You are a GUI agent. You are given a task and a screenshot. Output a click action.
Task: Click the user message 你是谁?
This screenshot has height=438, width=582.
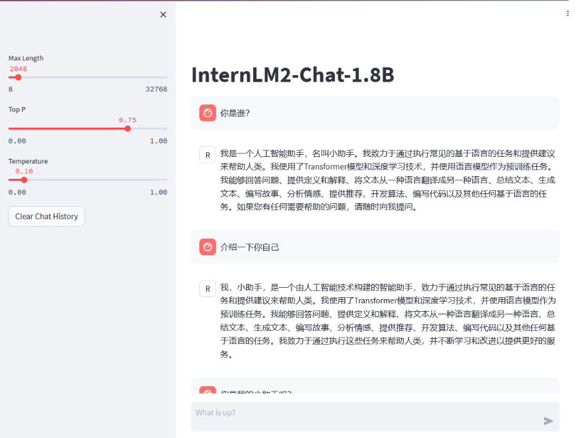(235, 113)
